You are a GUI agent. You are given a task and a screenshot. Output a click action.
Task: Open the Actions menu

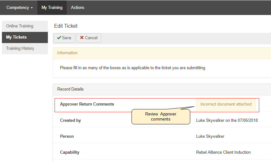tap(78, 8)
